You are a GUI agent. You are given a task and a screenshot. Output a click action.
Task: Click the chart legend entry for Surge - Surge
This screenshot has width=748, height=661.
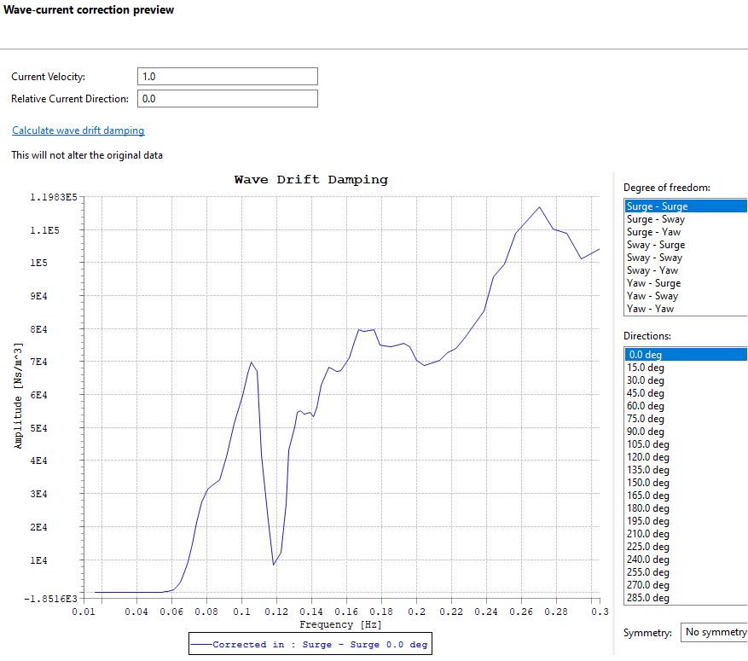pyautogui.click(x=310, y=645)
